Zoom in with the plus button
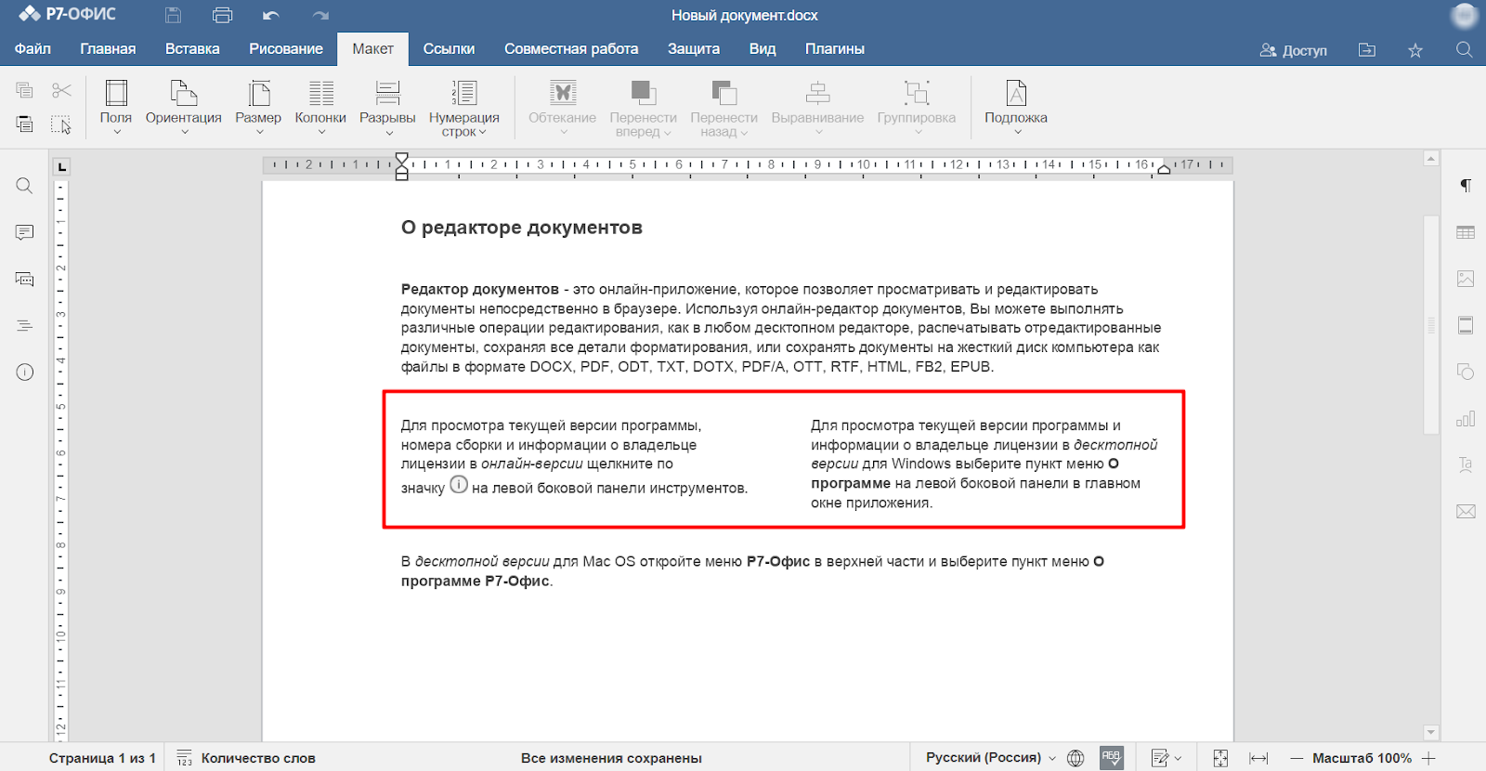This screenshot has width=1486, height=771. pyautogui.click(x=1428, y=758)
